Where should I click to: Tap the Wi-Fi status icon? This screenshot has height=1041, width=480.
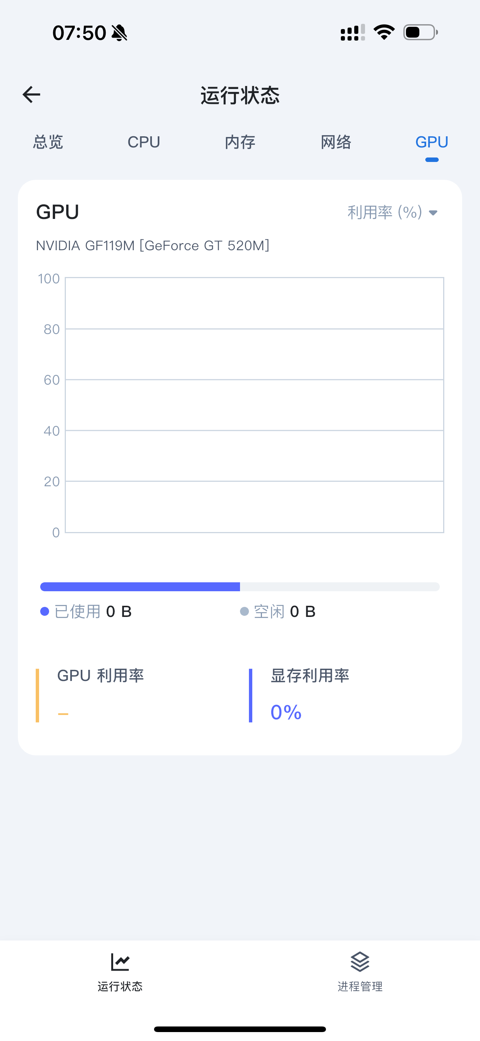tap(384, 32)
